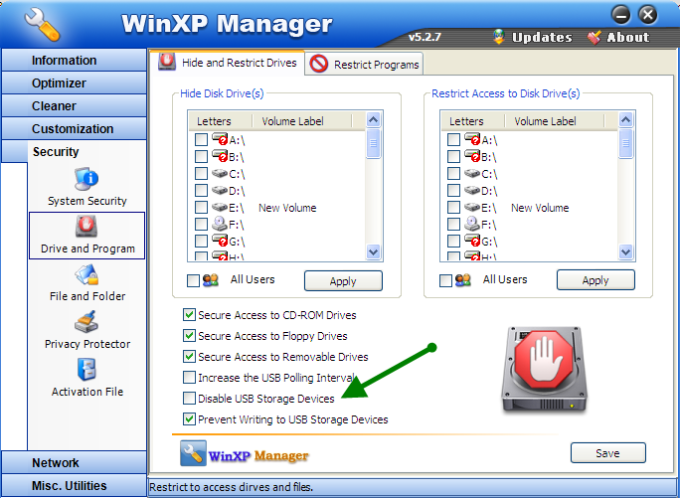Expand the Cleaner section

click(x=74, y=105)
